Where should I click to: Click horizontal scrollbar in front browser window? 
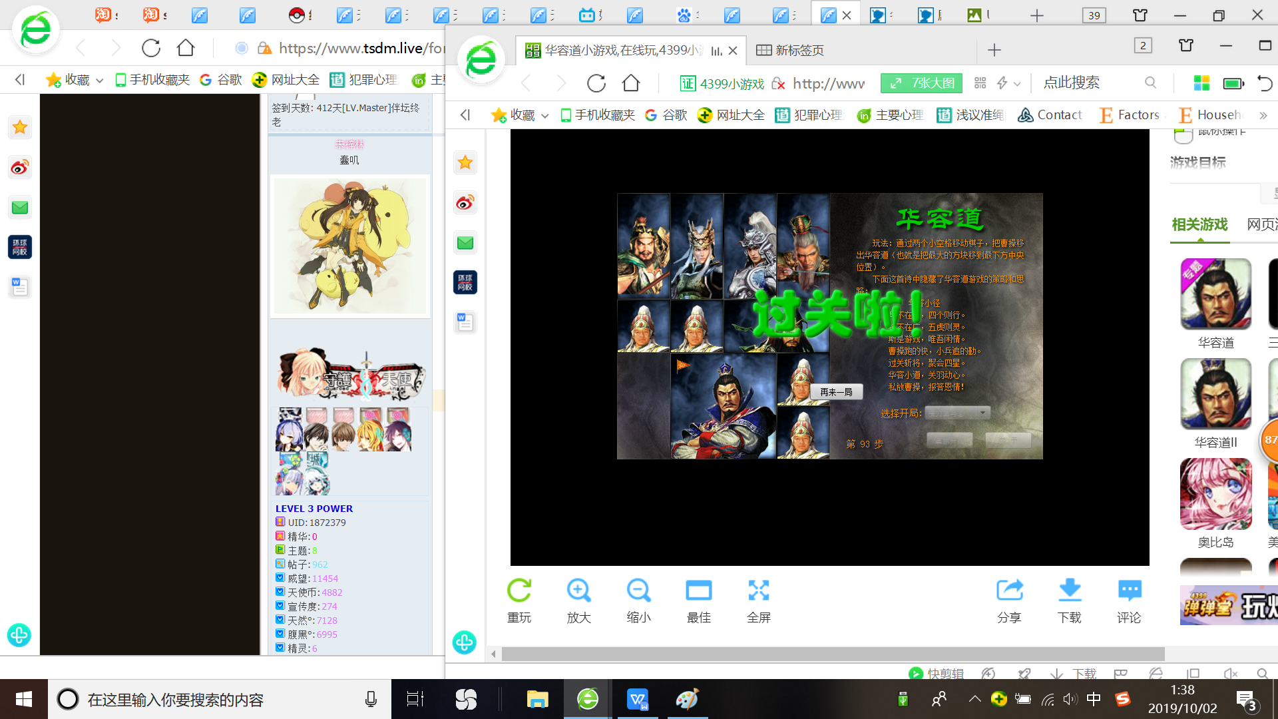pos(833,654)
